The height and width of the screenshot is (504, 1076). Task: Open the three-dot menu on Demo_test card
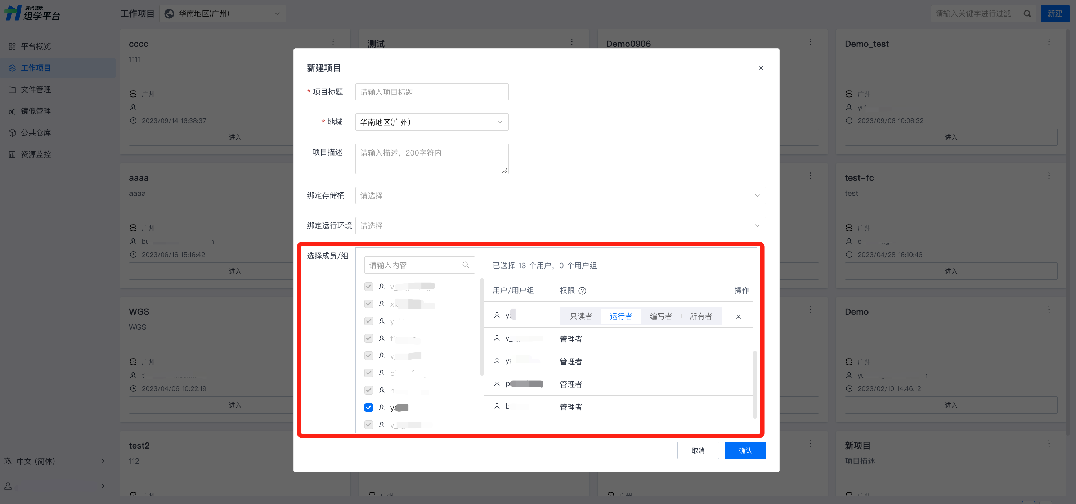coord(1048,42)
